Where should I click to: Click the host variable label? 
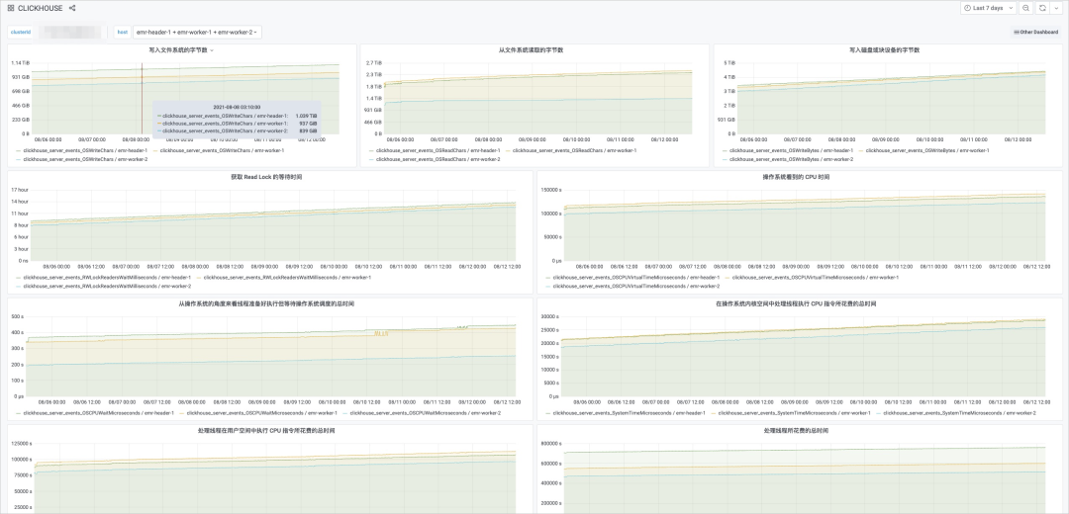tap(122, 32)
